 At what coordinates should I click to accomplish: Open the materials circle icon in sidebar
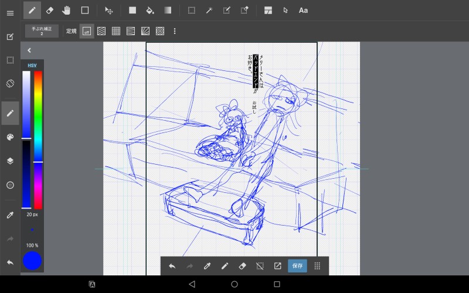point(10,185)
